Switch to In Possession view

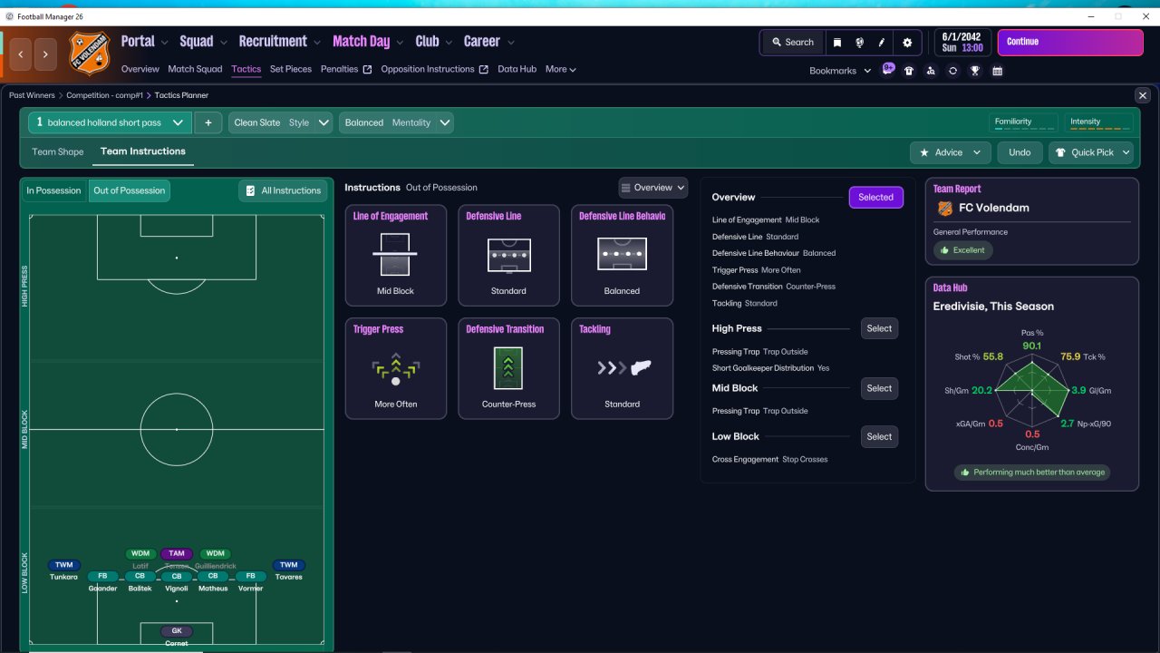click(x=53, y=190)
